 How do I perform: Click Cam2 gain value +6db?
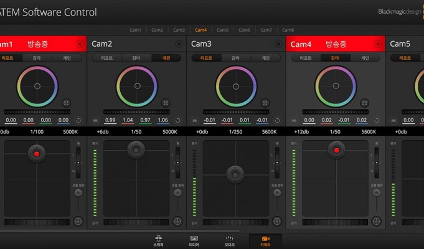click(x=103, y=132)
